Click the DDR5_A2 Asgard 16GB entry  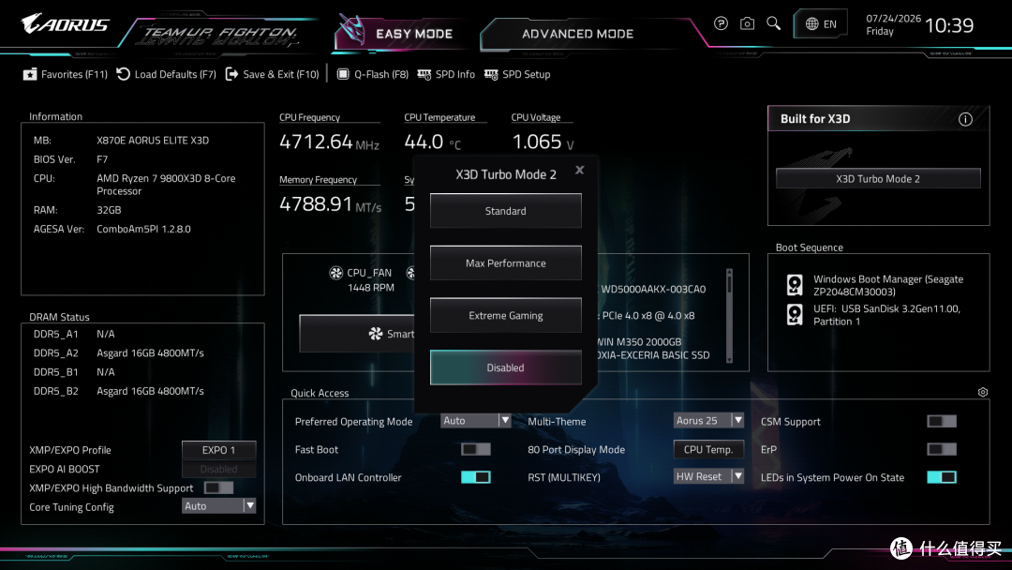(x=150, y=352)
